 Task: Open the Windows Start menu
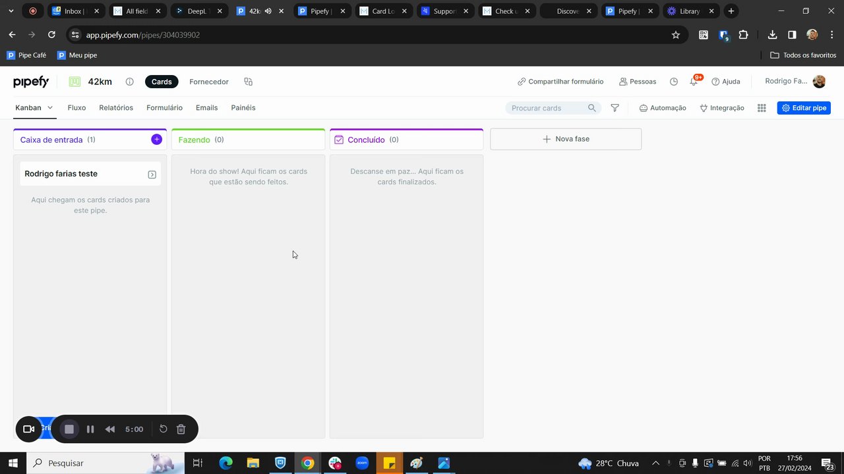point(13,463)
